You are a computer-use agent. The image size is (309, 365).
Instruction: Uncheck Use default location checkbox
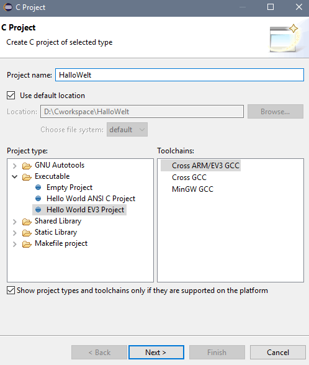point(11,96)
